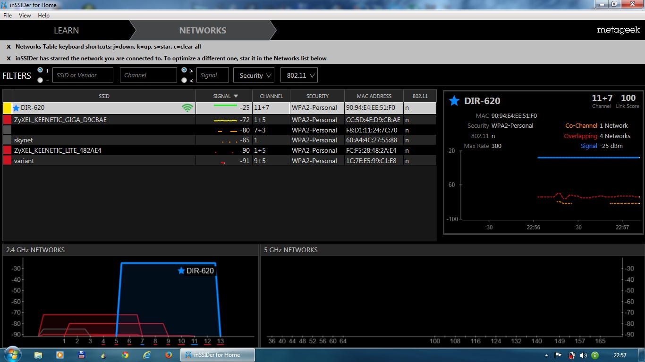Dismiss the keyboard shortcuts notice with its X
Screen dimensions: 645x362
(x=8, y=47)
